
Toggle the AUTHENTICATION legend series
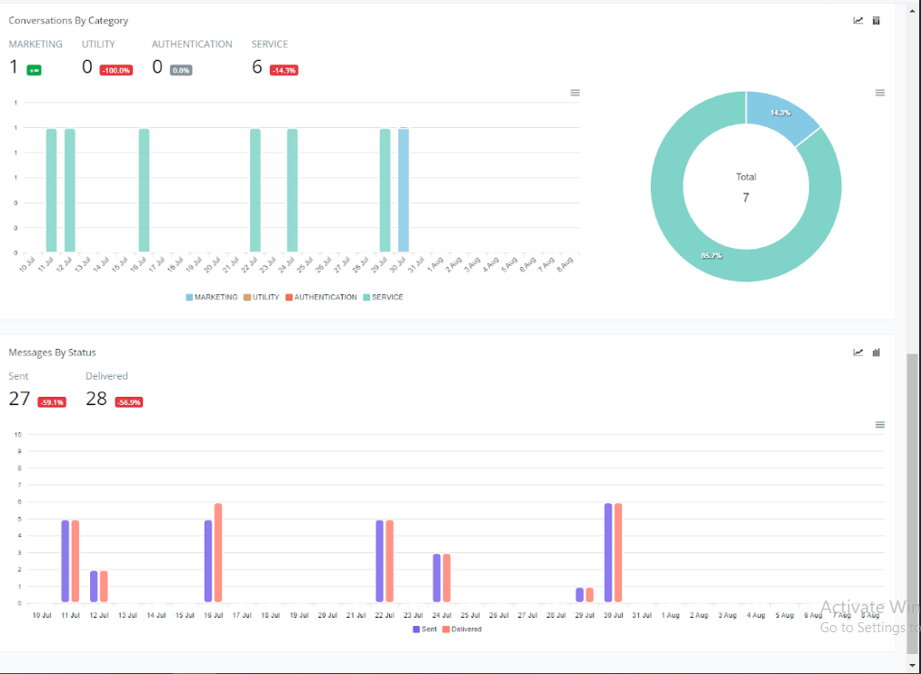coord(321,297)
